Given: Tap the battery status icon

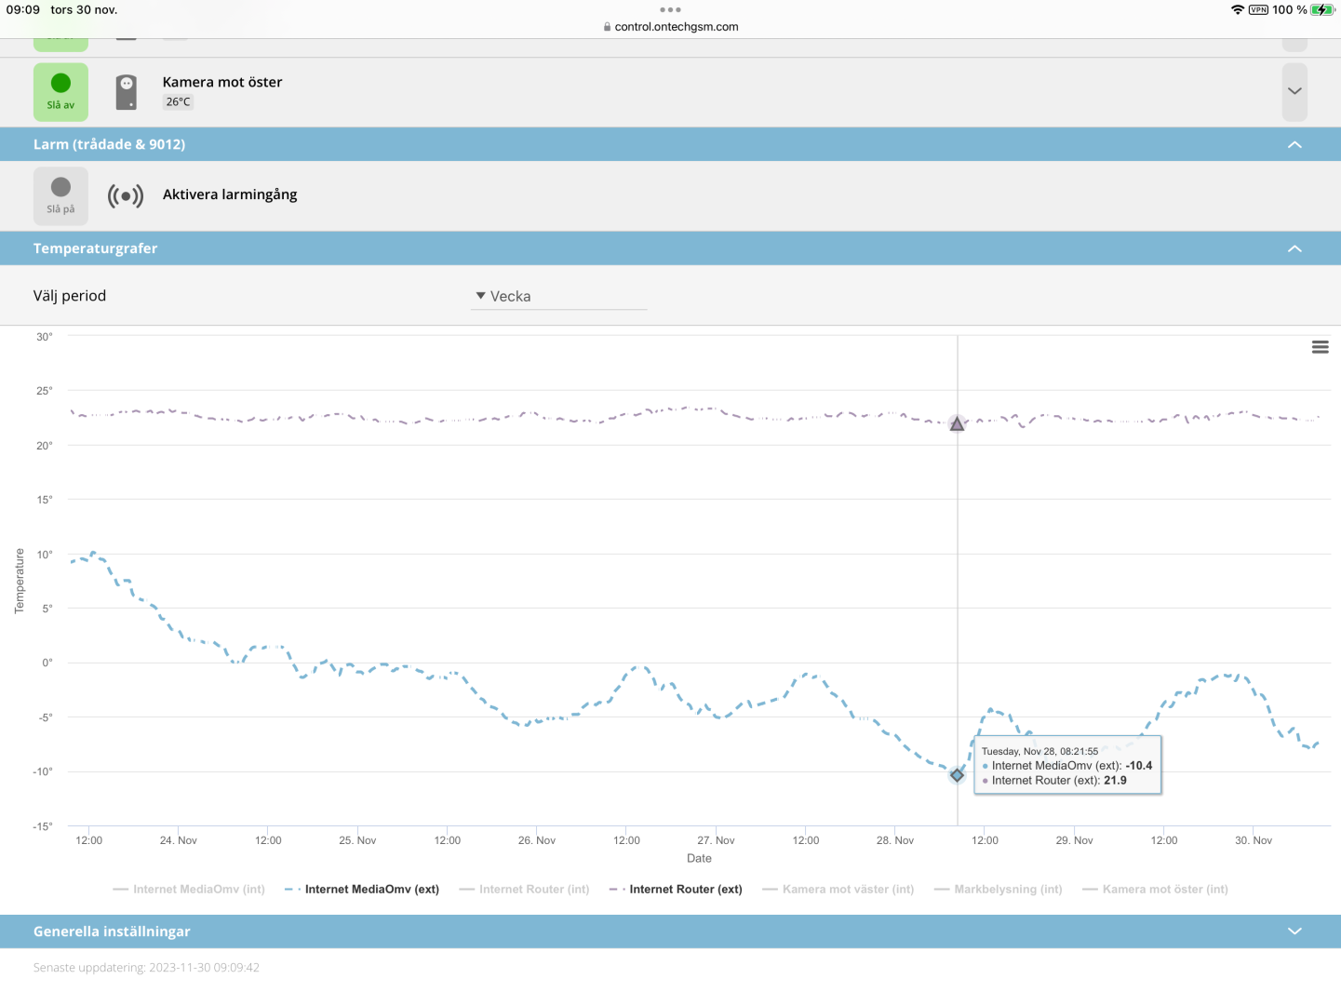Looking at the screenshot, I should [x=1322, y=10].
